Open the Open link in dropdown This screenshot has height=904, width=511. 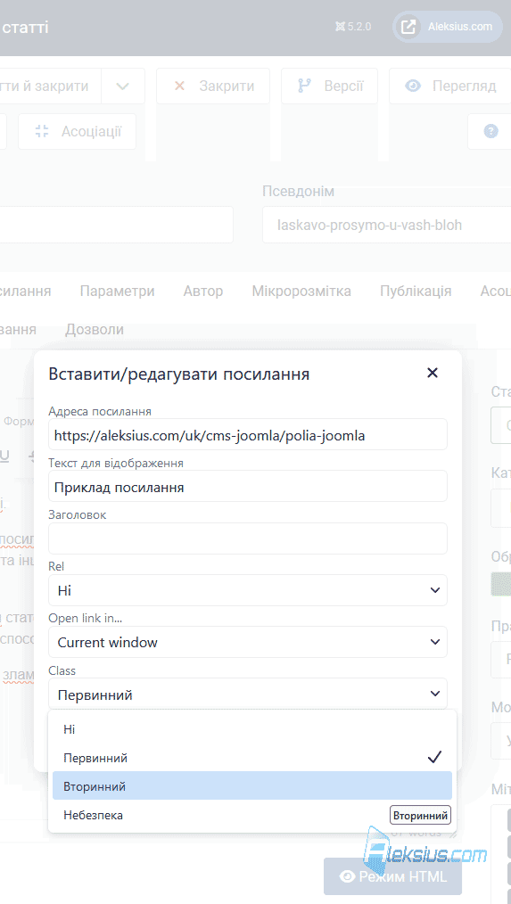(247, 642)
